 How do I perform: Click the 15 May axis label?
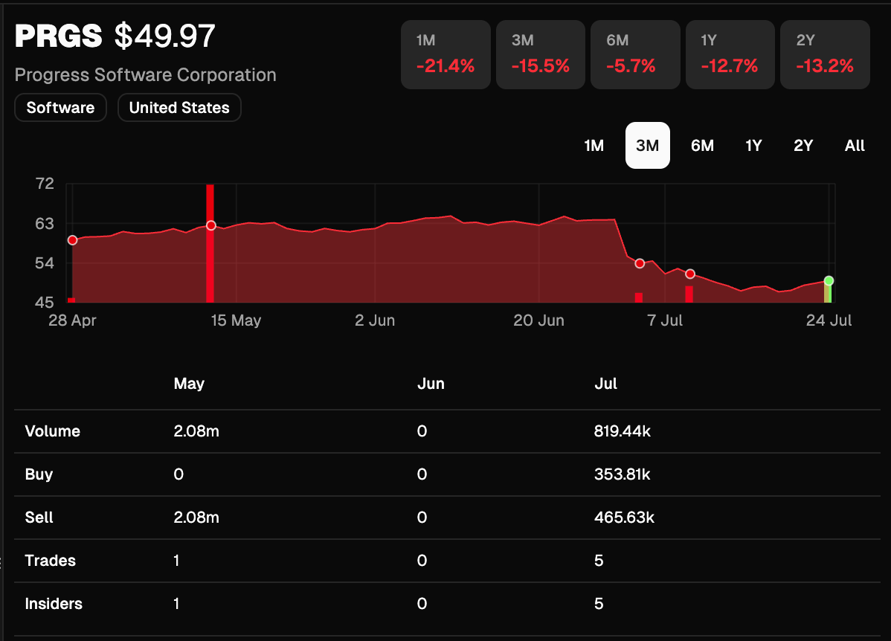coord(236,320)
